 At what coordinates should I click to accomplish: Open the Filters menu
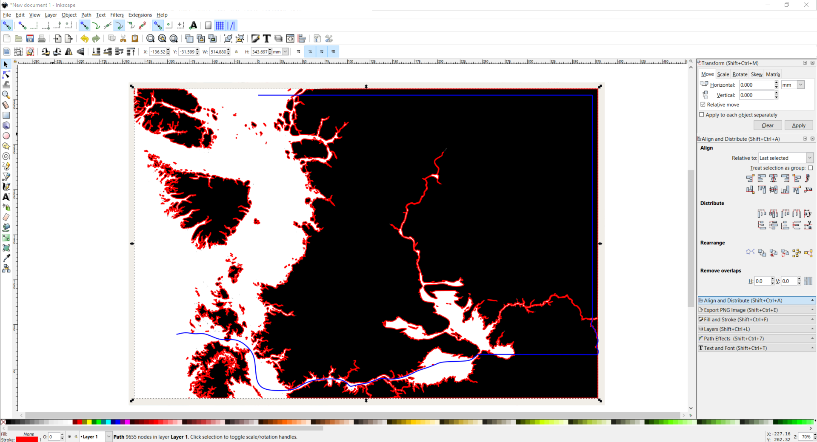pyautogui.click(x=117, y=15)
